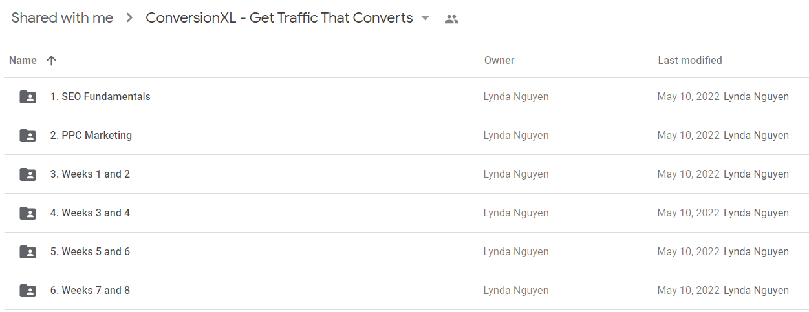Sort the list by the Name column
This screenshot has width=809, height=312.
(x=23, y=60)
